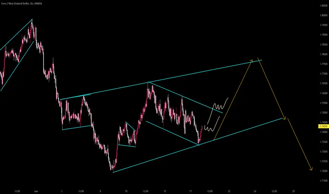Click the 1.75000 price axis label
Viewport: 329px width, 194px height.
click(324, 113)
